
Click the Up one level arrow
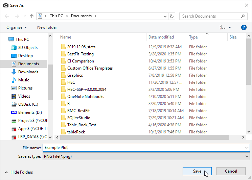coord(32,16)
